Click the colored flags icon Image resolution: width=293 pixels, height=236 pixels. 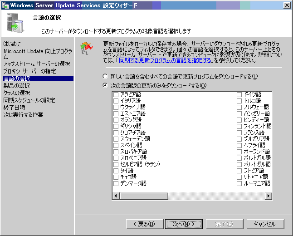click(x=87, y=48)
